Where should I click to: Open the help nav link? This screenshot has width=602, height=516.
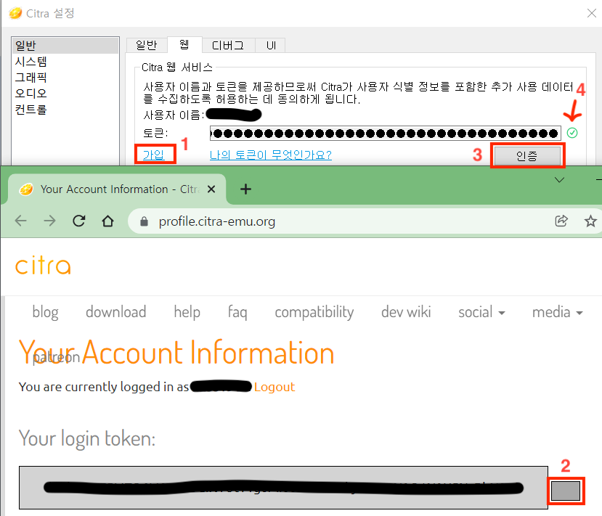187,312
